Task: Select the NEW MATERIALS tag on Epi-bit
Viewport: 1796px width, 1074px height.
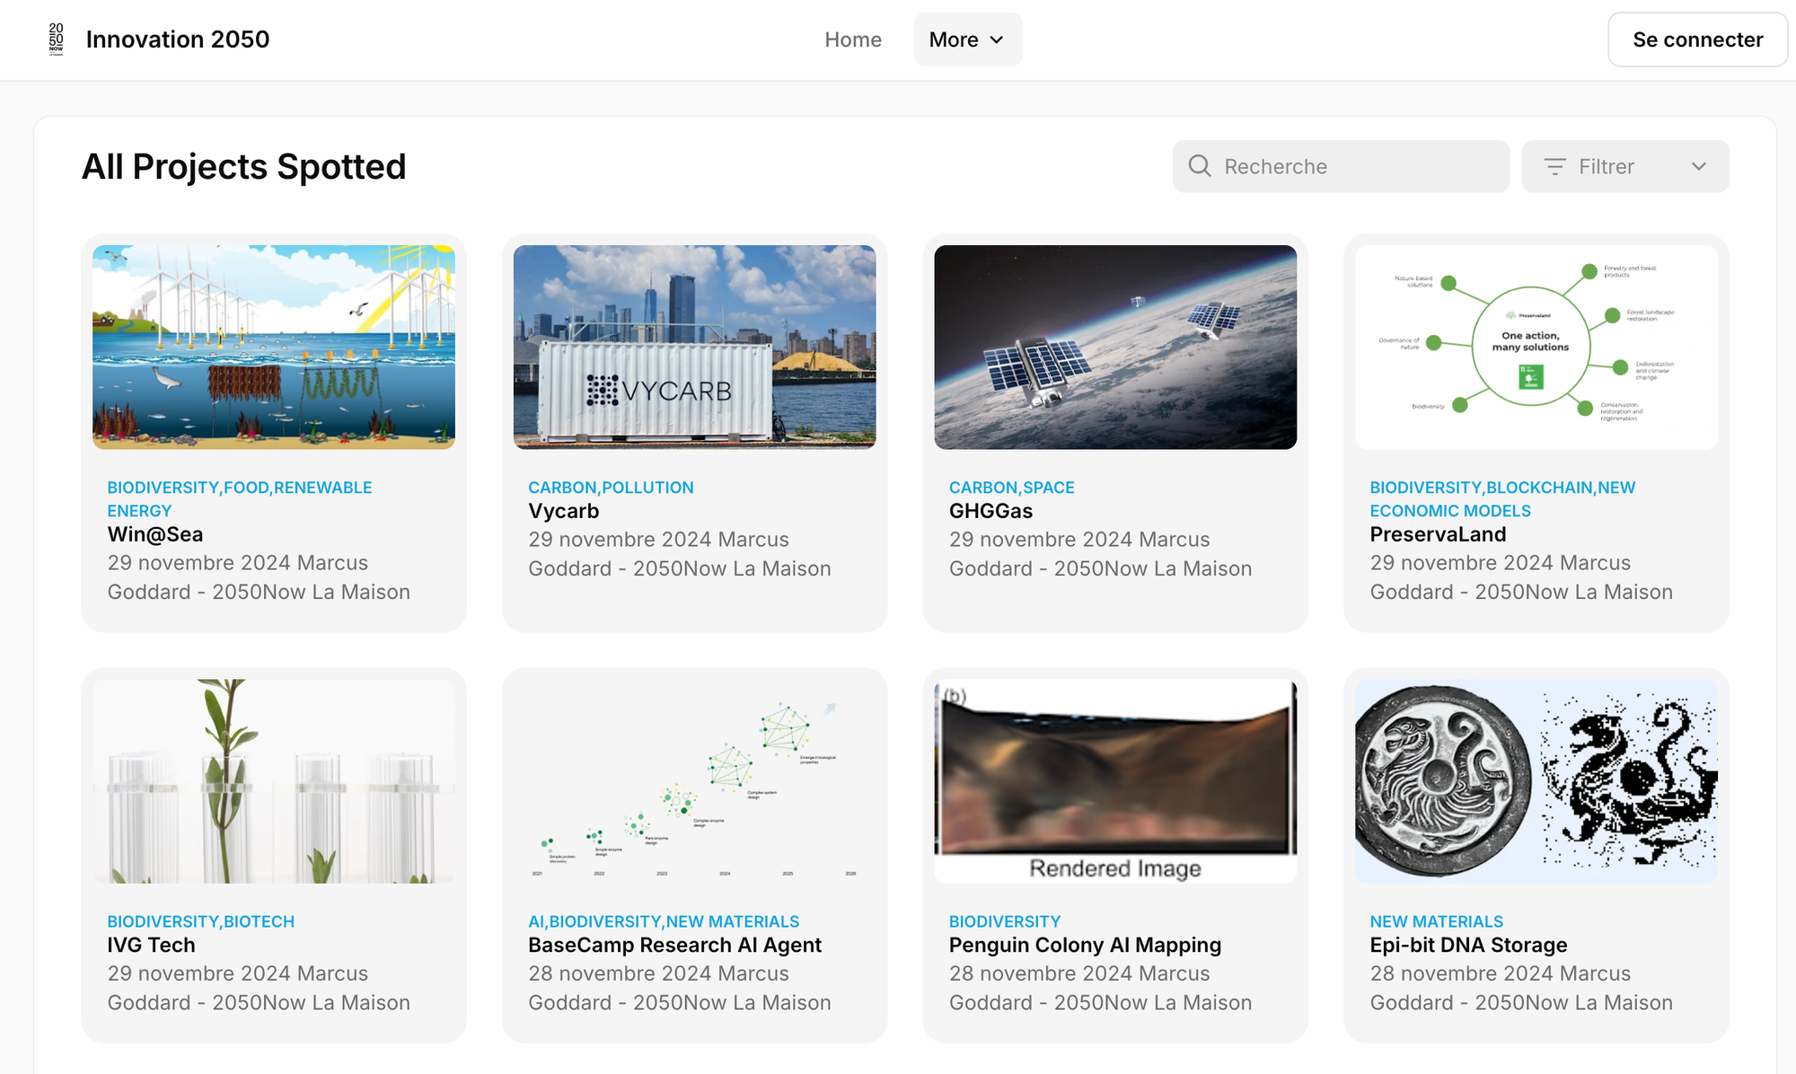Action: 1436,921
